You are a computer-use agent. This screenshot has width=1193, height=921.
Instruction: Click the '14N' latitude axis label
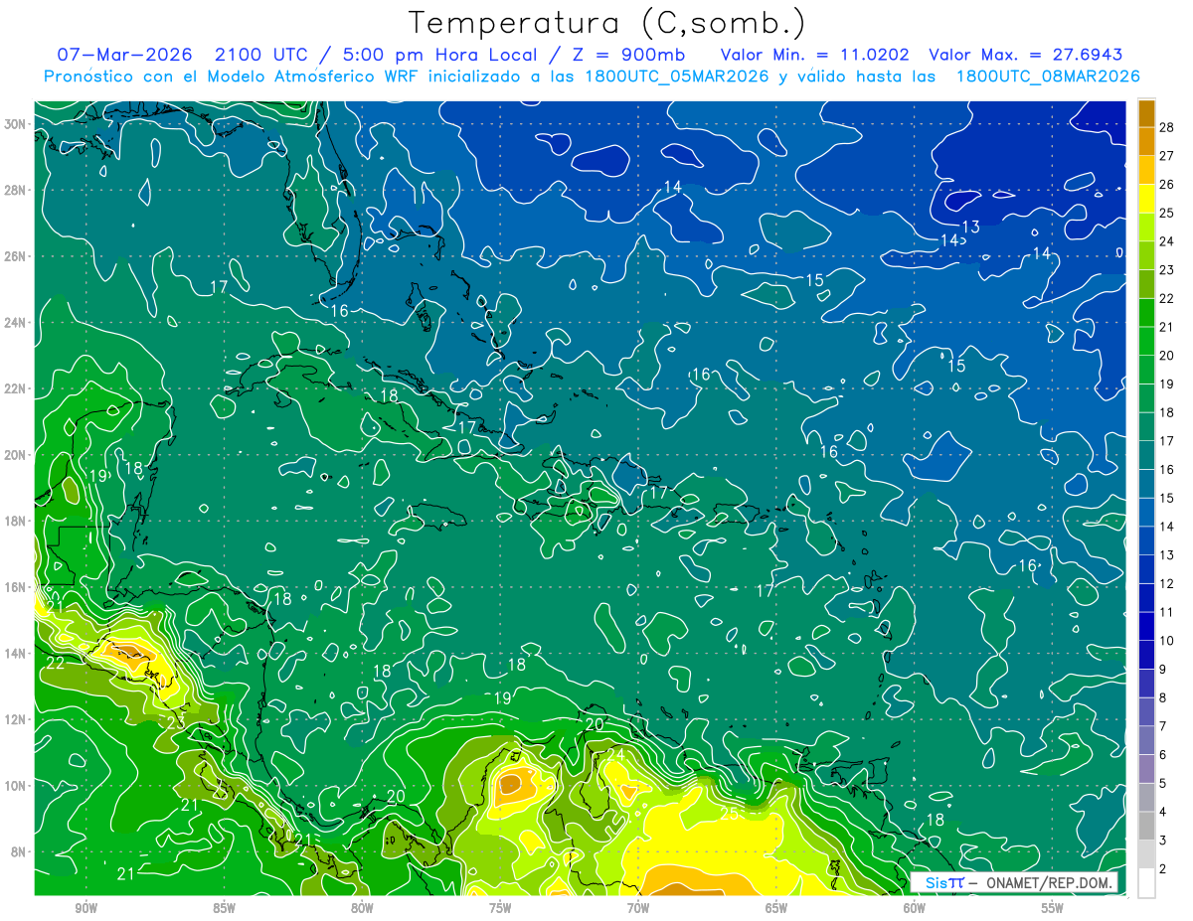pos(16,653)
